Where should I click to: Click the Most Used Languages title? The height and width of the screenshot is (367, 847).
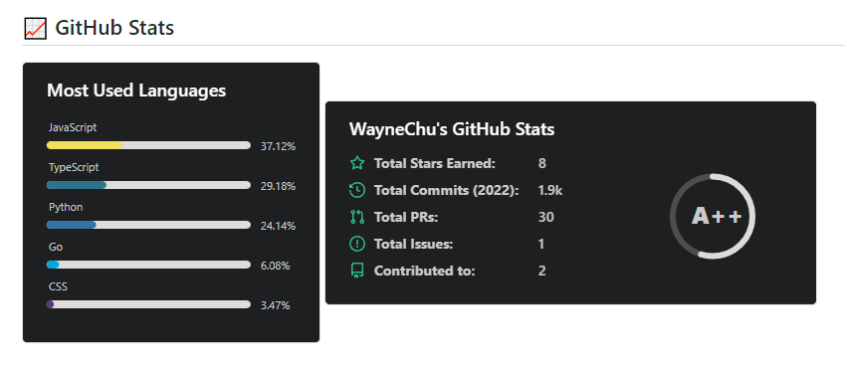pos(136,91)
